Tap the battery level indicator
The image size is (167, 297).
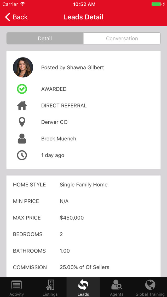tap(156, 4)
